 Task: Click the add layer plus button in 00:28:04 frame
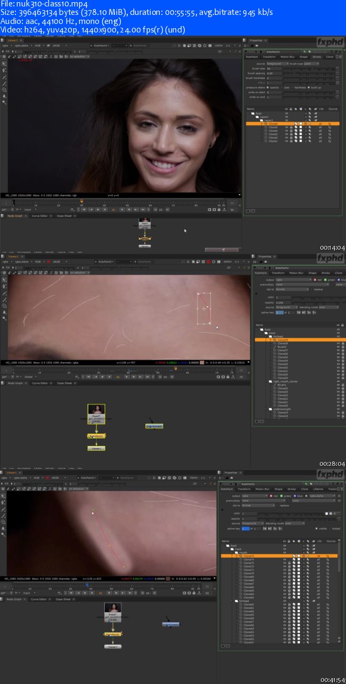pyautogui.click(x=257, y=422)
